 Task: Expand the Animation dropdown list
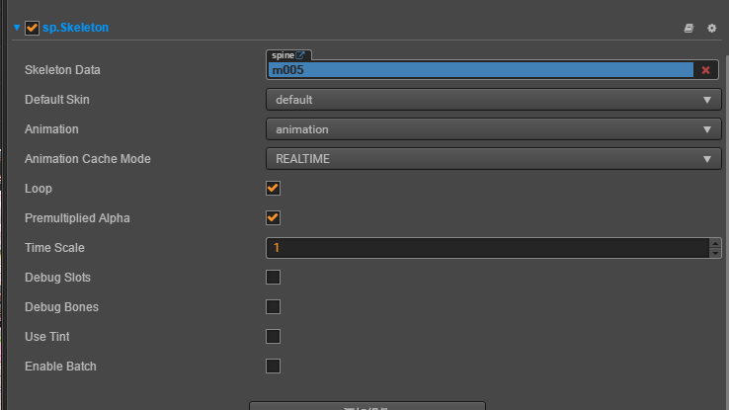pos(493,129)
